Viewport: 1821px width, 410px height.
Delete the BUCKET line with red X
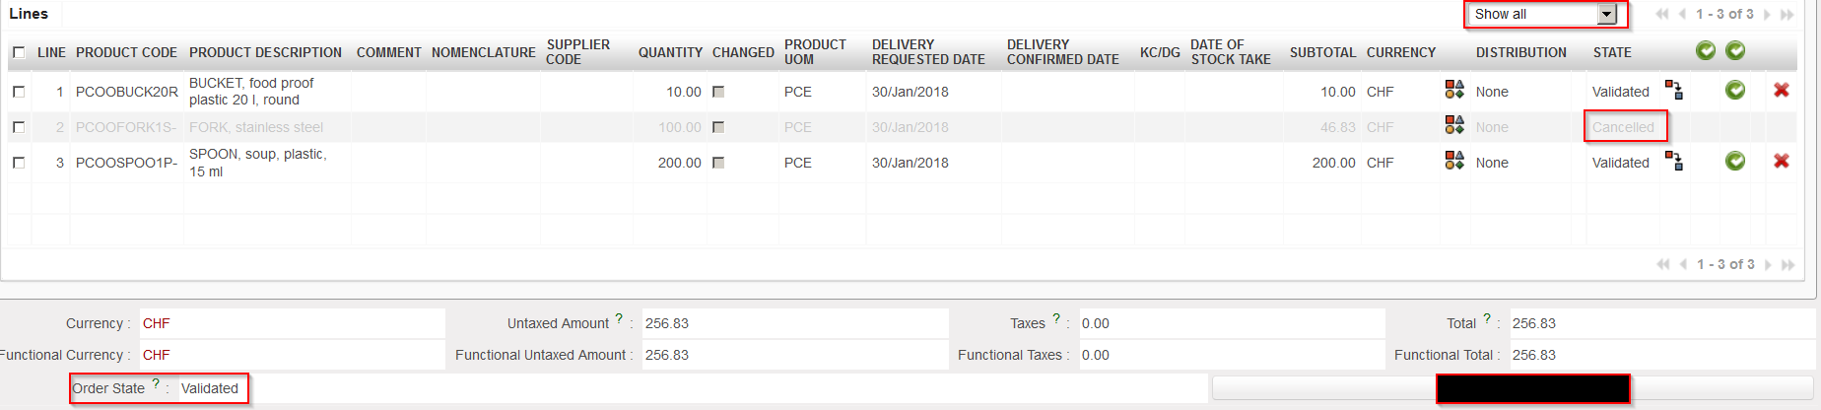[1782, 90]
